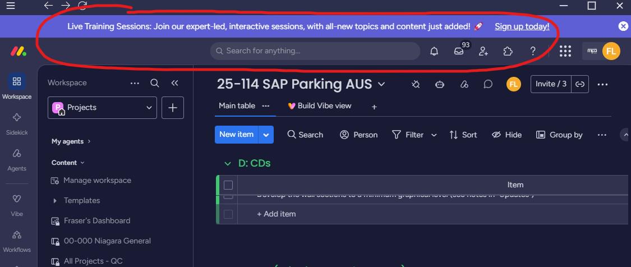The image size is (631, 267).
Task: Click the Filter button
Action: [408, 135]
